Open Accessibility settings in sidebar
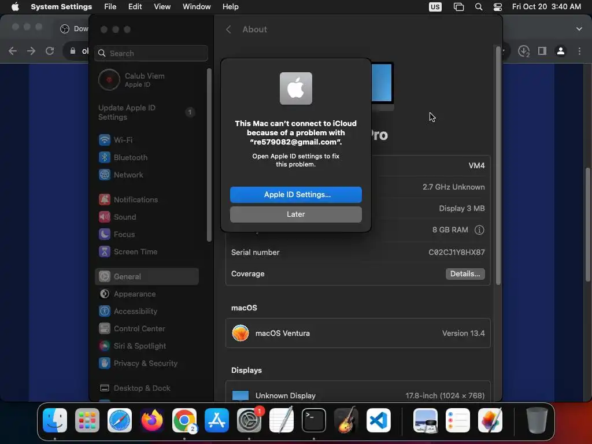 pyautogui.click(x=146, y=311)
